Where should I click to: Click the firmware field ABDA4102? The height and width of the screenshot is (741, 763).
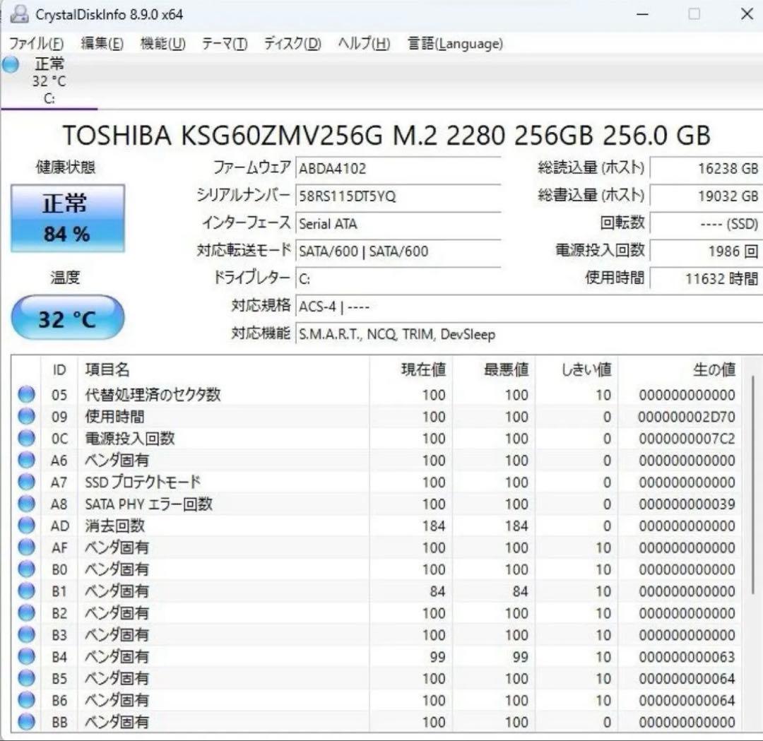point(398,169)
